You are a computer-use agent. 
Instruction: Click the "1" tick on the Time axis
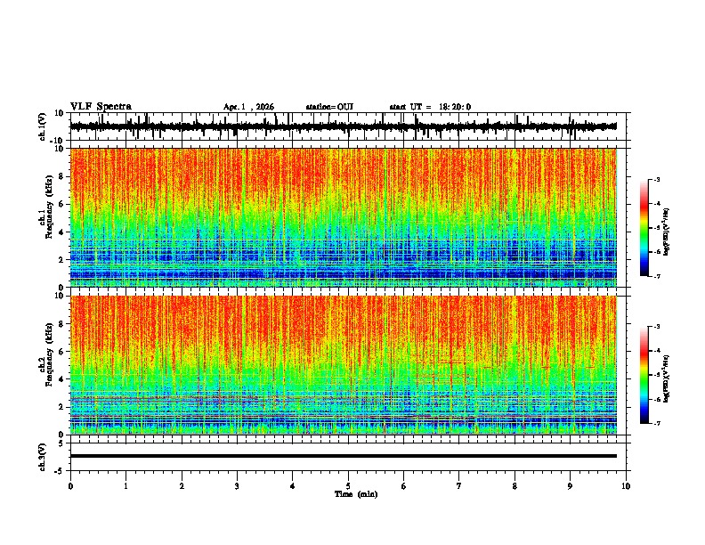pyautogui.click(x=126, y=486)
